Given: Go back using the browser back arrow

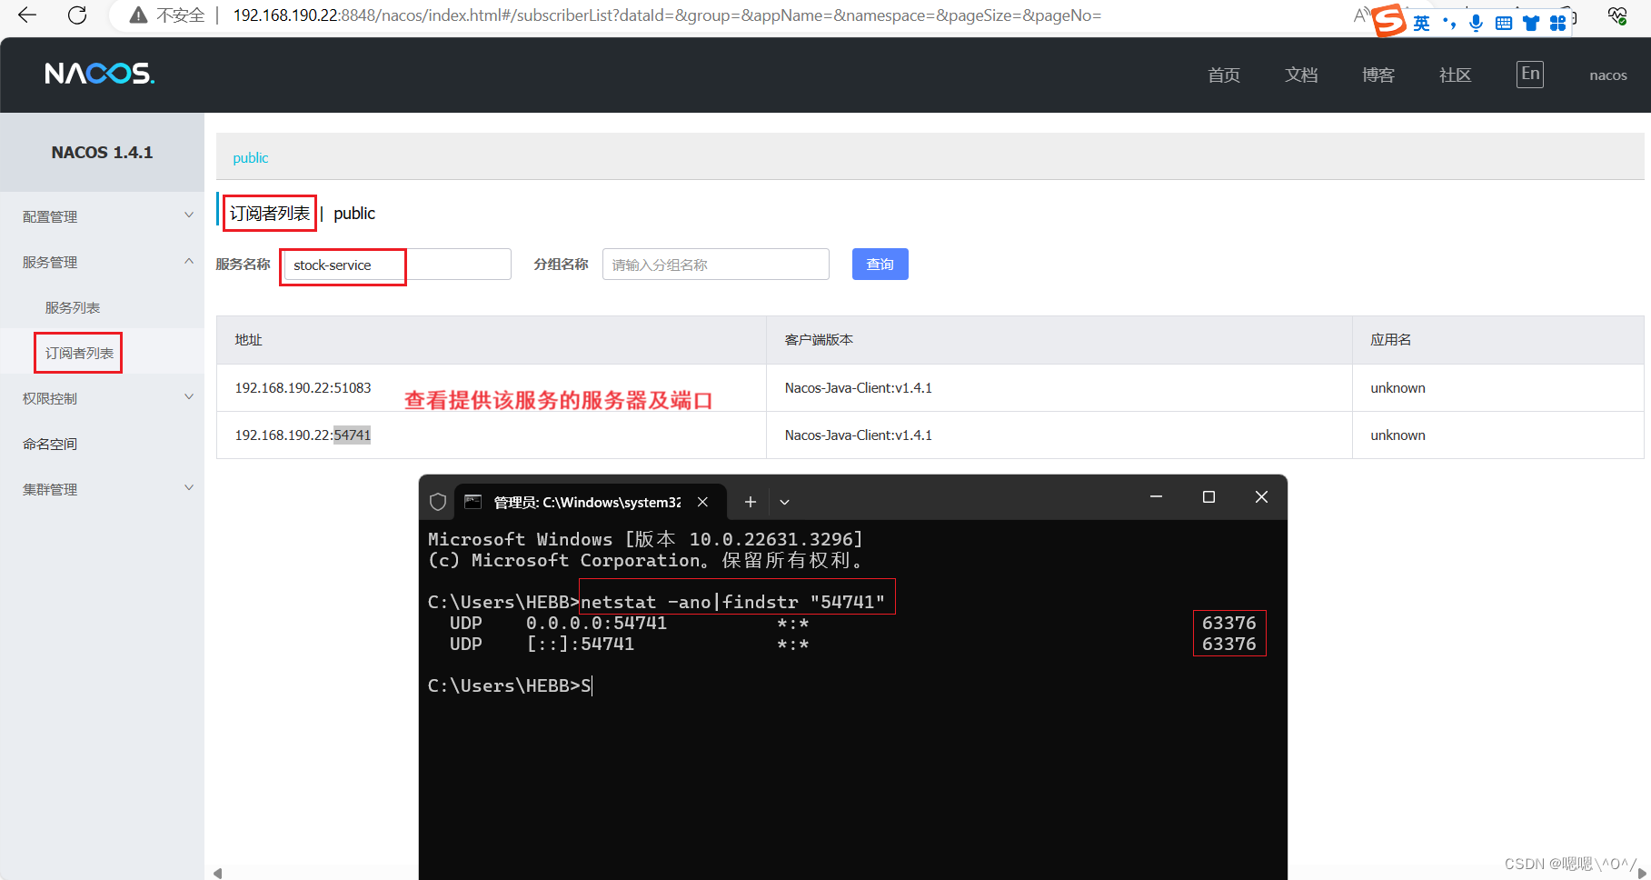Looking at the screenshot, I should point(27,15).
